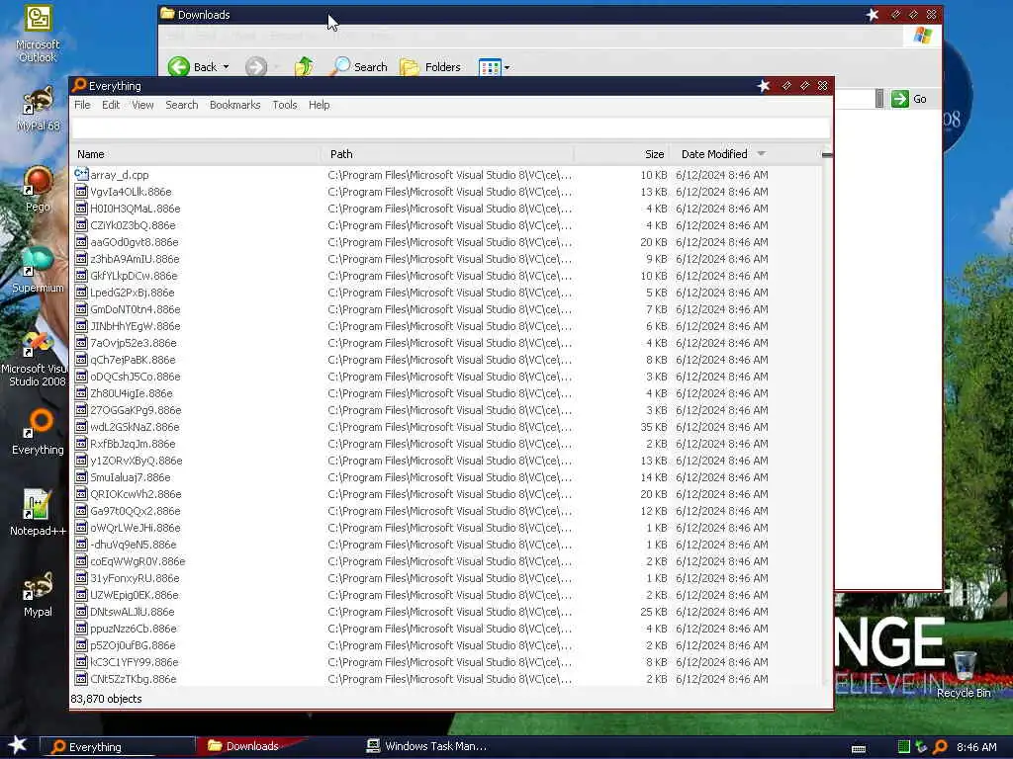The height and width of the screenshot is (759, 1013).
Task: Launch MyPal 68 desktop shortcut
Action: click(x=39, y=109)
